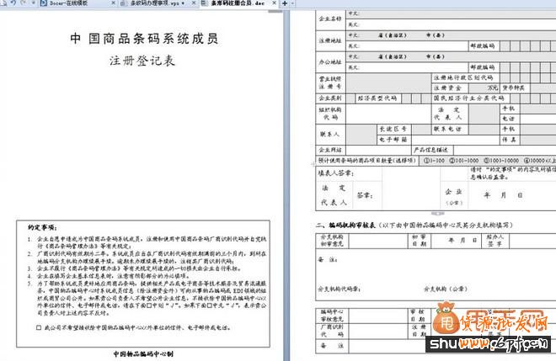The width and height of the screenshot is (556, 361).
Task: Expand the tab list dropdown arrow
Action: [x=292, y=3]
